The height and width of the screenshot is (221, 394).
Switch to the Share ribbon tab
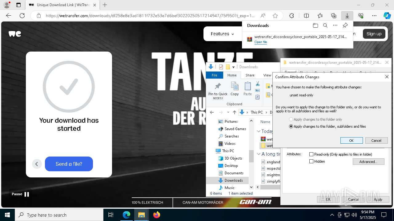pyautogui.click(x=250, y=75)
